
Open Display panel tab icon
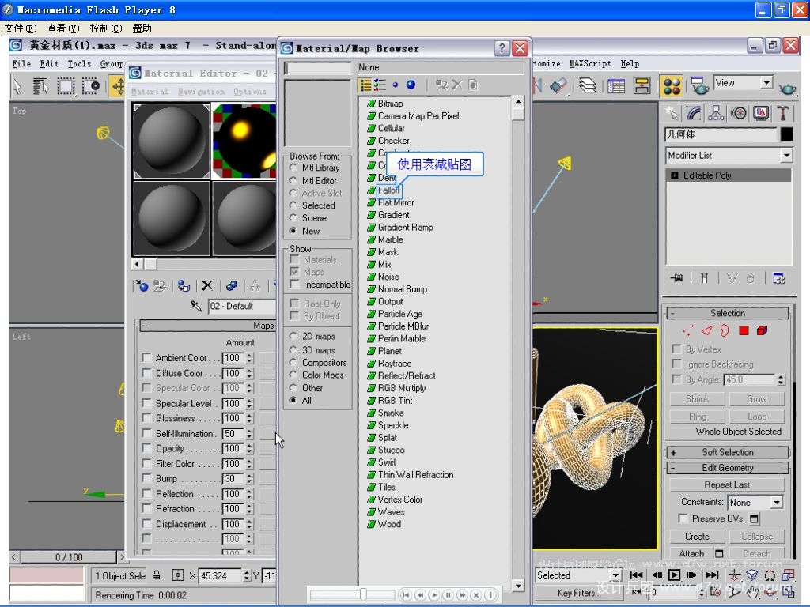click(x=761, y=113)
